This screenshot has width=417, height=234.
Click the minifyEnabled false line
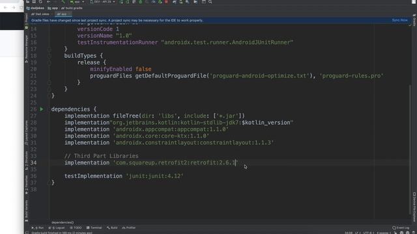pos(121,69)
